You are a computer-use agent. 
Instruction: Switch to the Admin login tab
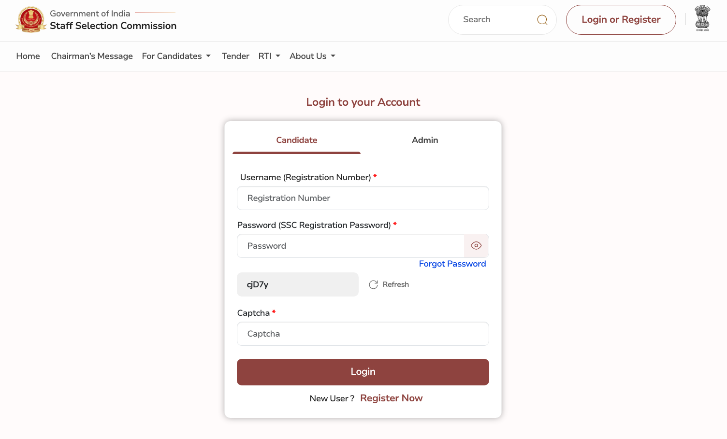tap(424, 140)
